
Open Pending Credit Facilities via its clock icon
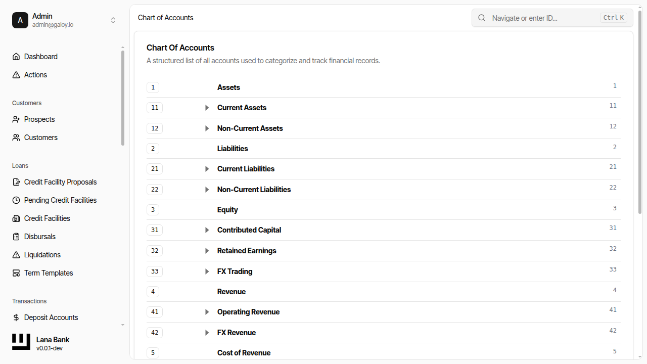click(16, 200)
